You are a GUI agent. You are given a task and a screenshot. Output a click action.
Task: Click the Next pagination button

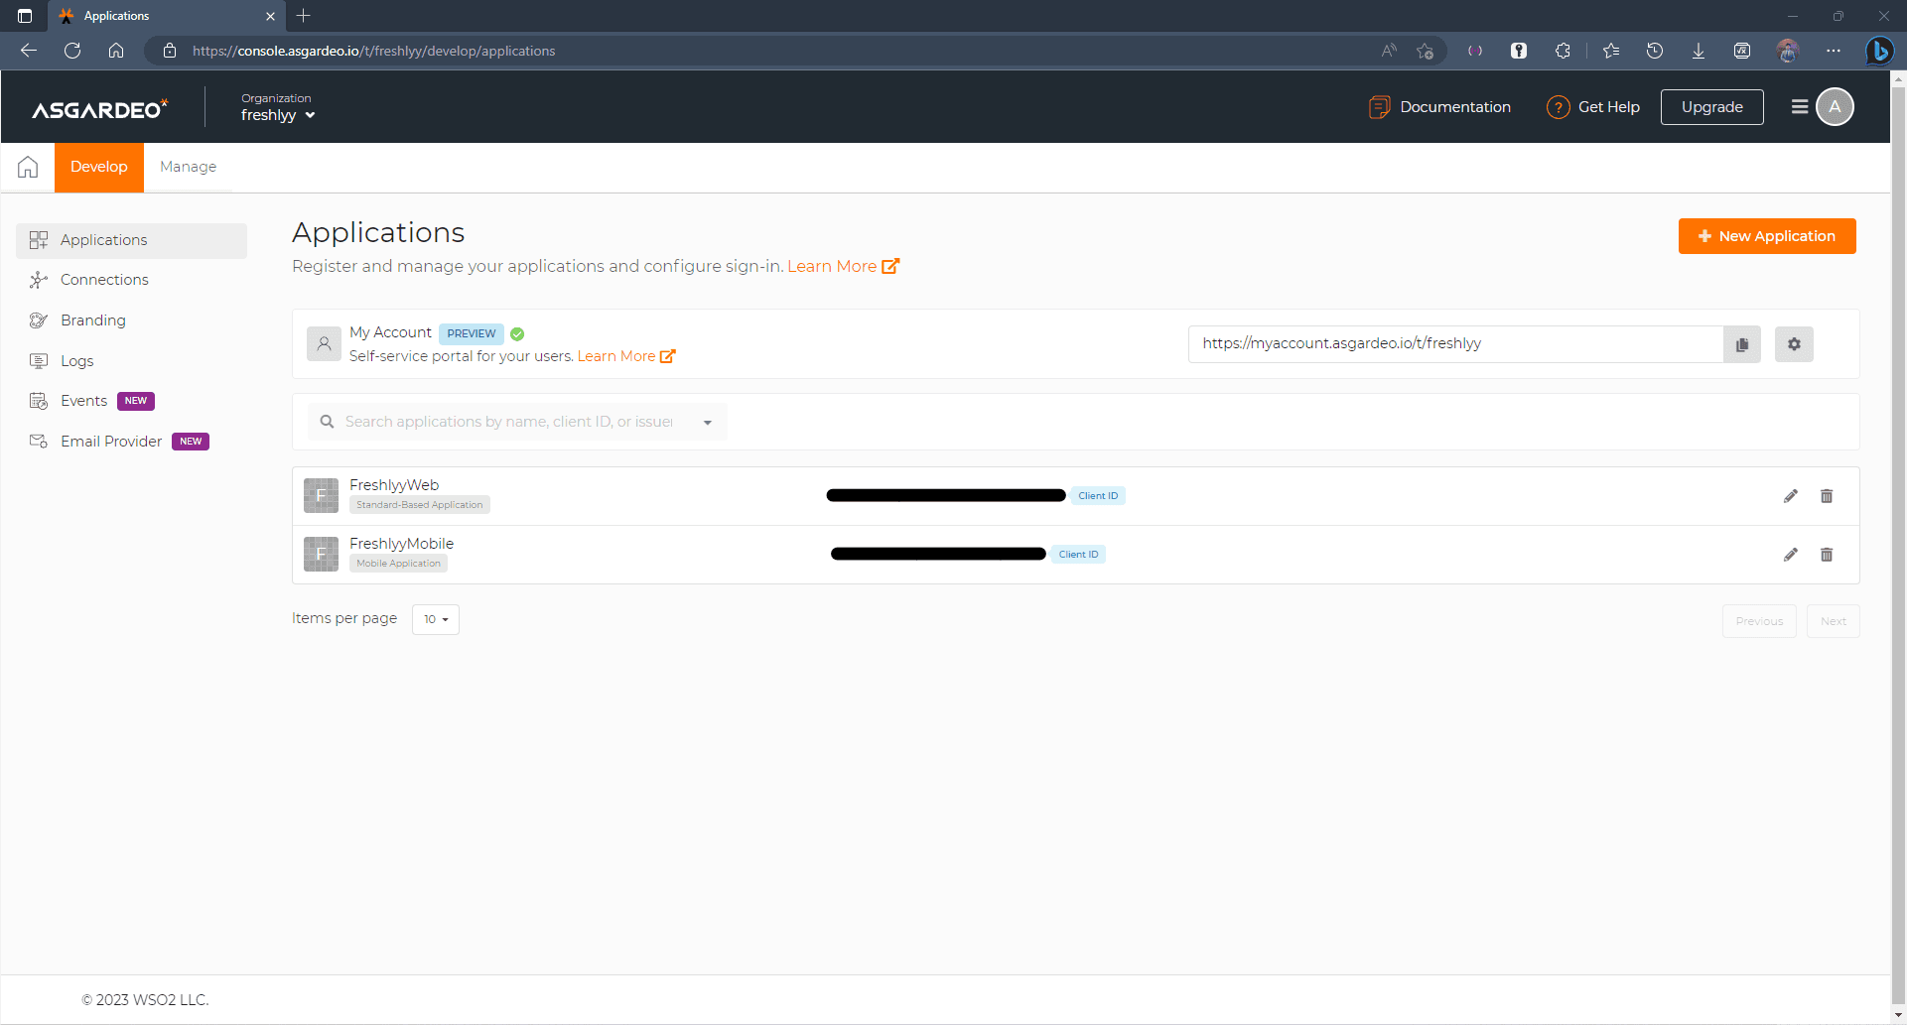tap(1834, 621)
